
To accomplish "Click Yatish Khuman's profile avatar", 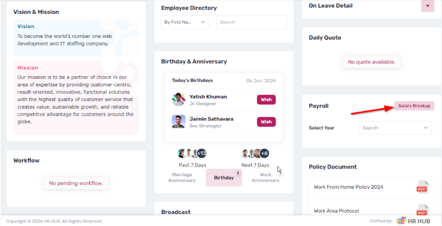I will click(179, 99).
